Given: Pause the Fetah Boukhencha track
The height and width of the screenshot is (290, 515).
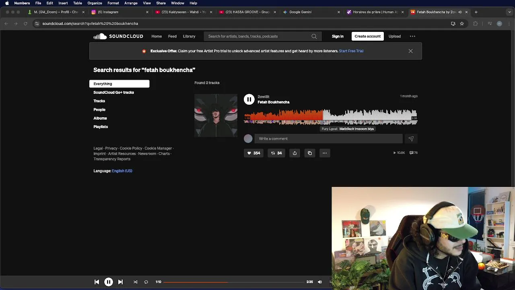Looking at the screenshot, I should (x=249, y=99).
